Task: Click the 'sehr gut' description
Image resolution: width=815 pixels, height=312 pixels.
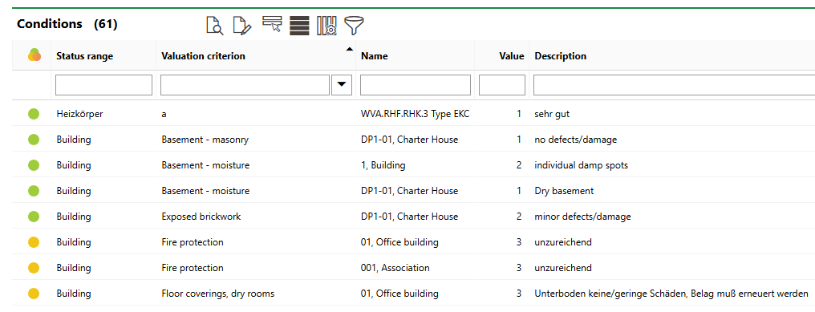Action: (552, 114)
